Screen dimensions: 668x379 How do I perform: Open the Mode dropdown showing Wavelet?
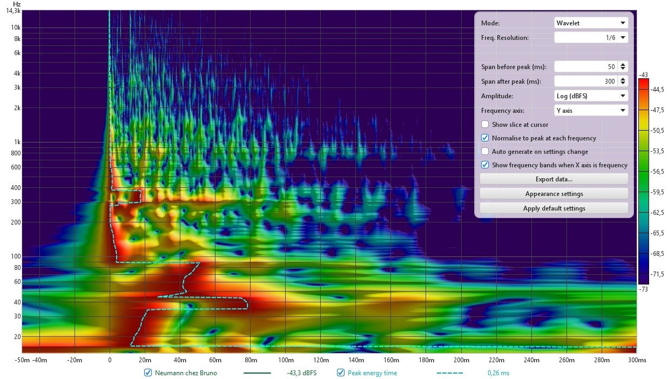tap(591, 23)
